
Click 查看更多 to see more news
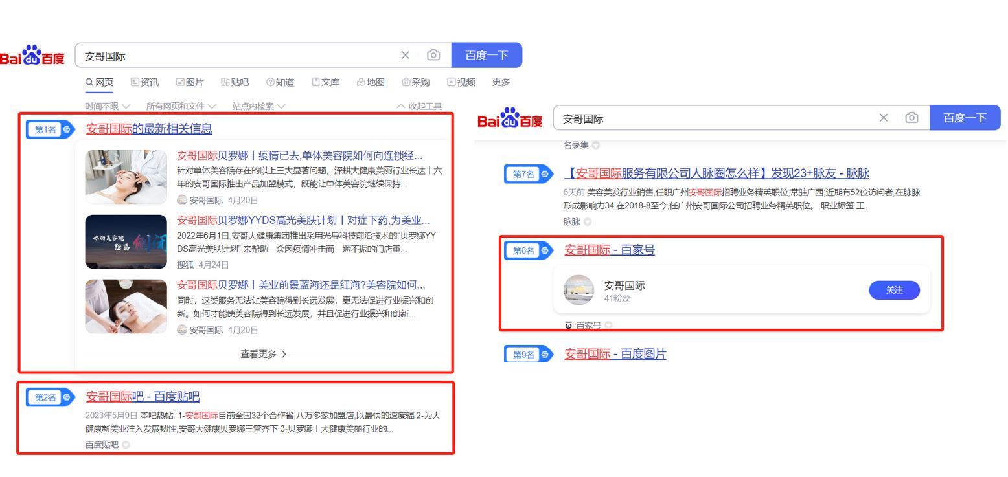coord(263,354)
